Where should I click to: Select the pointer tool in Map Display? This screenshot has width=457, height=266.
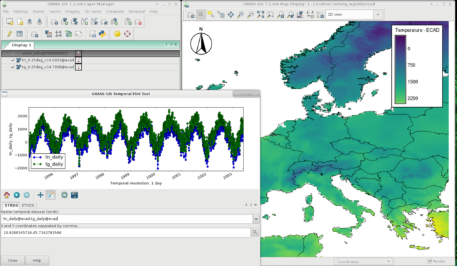point(201,14)
